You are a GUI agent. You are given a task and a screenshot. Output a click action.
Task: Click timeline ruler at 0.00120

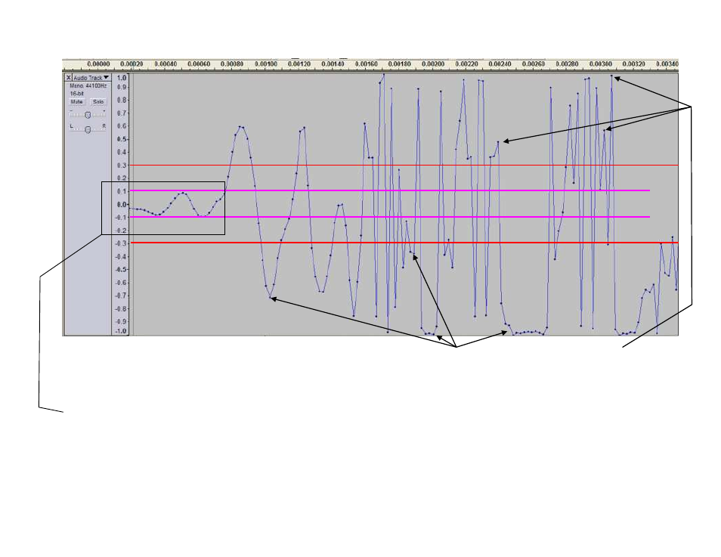[x=299, y=64]
